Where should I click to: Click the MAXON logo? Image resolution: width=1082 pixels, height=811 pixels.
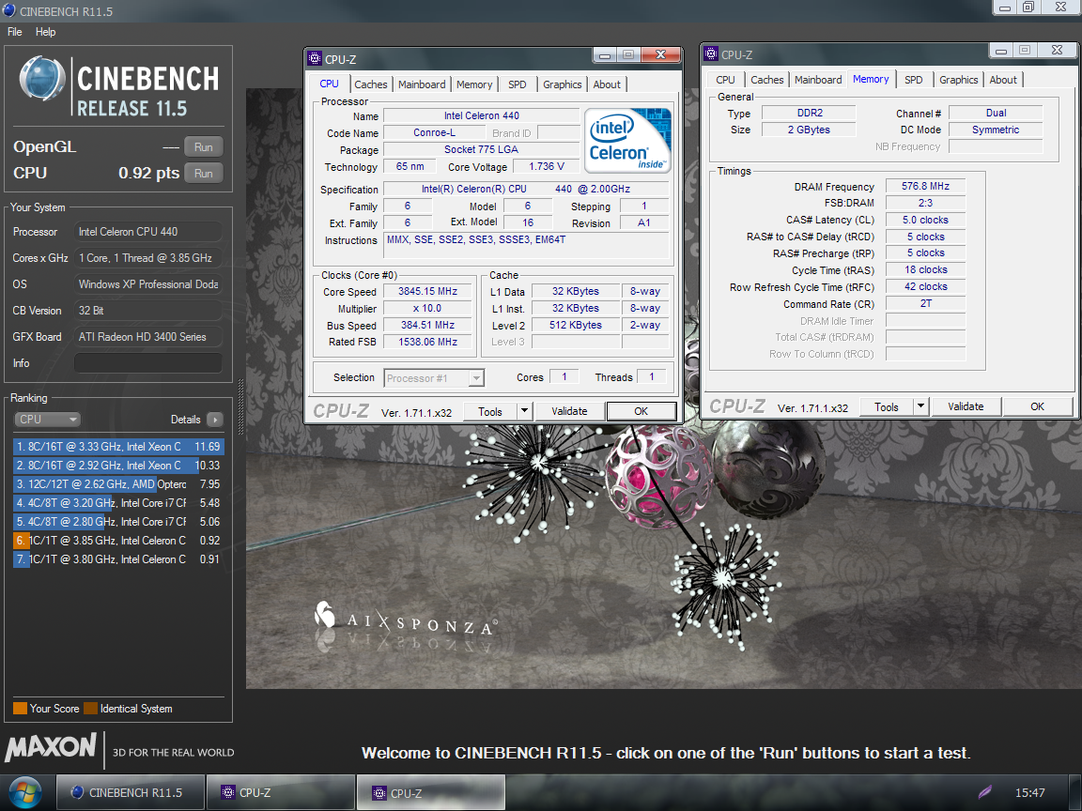tap(51, 747)
